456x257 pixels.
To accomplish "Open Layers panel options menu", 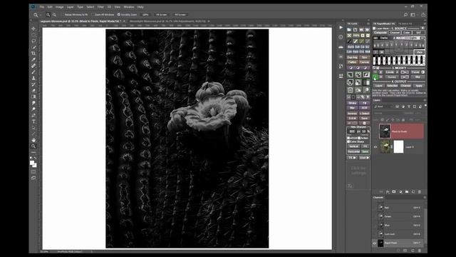I will pyautogui.click(x=425, y=100).
